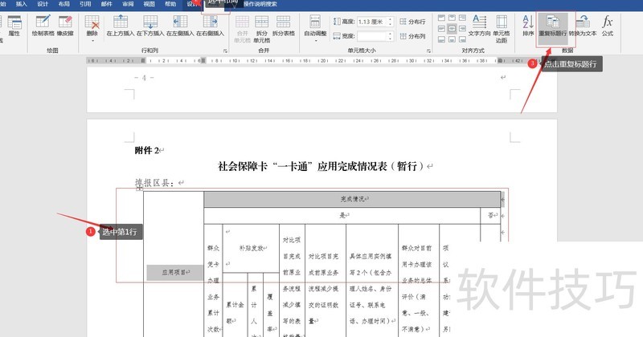Switch to the Mailings (邮件) tab
The height and width of the screenshot is (337, 643).
pos(107,4)
